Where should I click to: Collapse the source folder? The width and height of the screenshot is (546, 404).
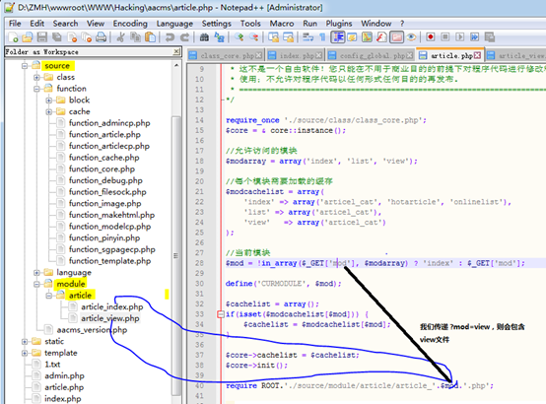coord(25,65)
